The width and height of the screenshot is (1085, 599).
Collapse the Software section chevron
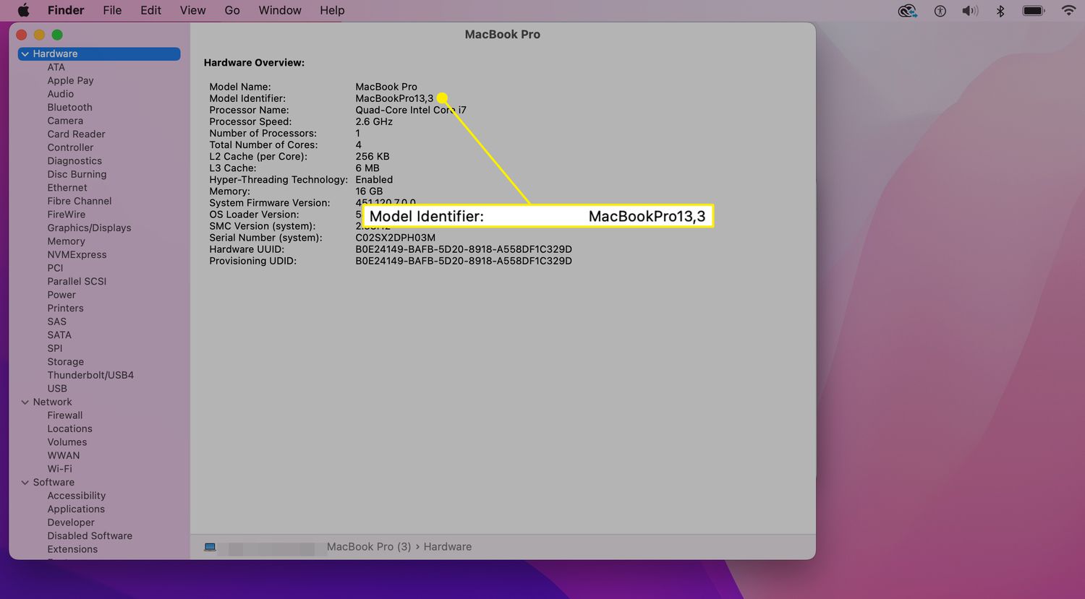25,483
